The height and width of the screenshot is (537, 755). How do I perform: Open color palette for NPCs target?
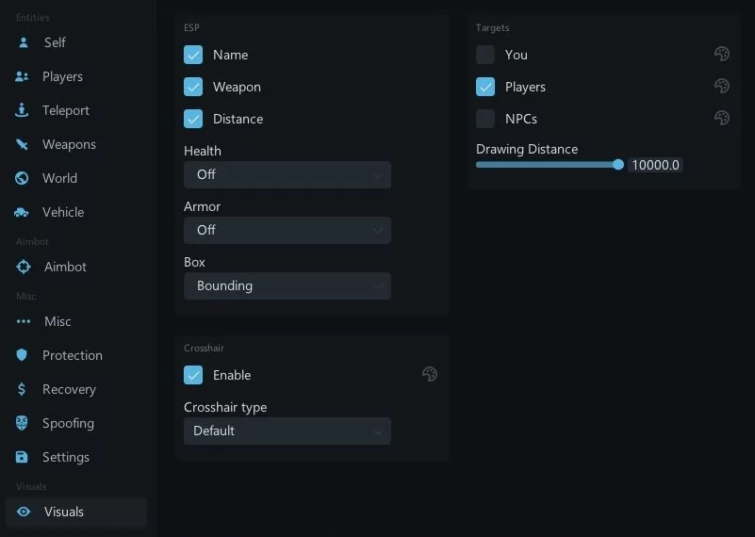click(x=721, y=118)
